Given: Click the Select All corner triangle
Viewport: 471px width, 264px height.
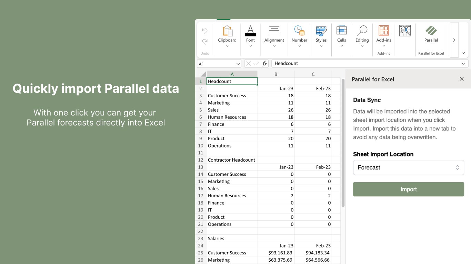Looking at the screenshot, I should tap(203, 74).
